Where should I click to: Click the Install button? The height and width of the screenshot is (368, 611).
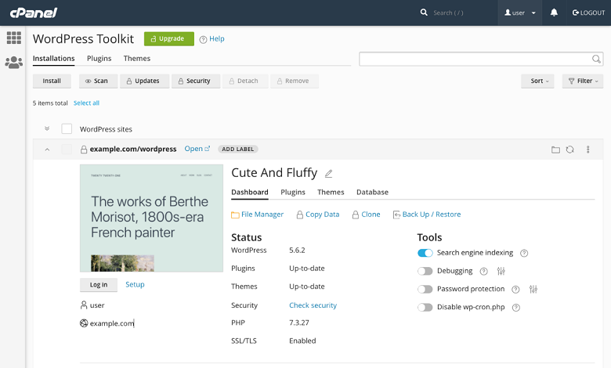pos(52,81)
